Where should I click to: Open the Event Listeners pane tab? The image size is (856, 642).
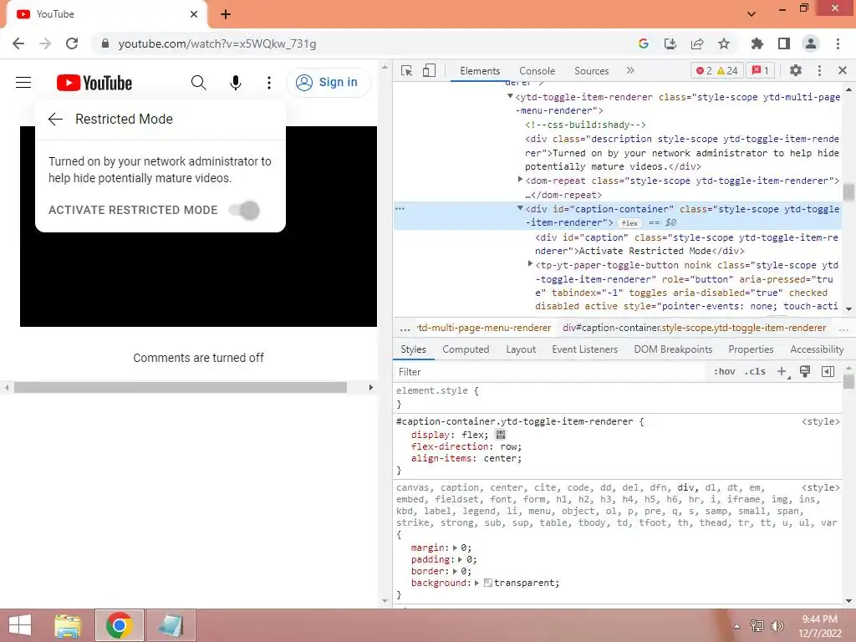click(x=584, y=349)
